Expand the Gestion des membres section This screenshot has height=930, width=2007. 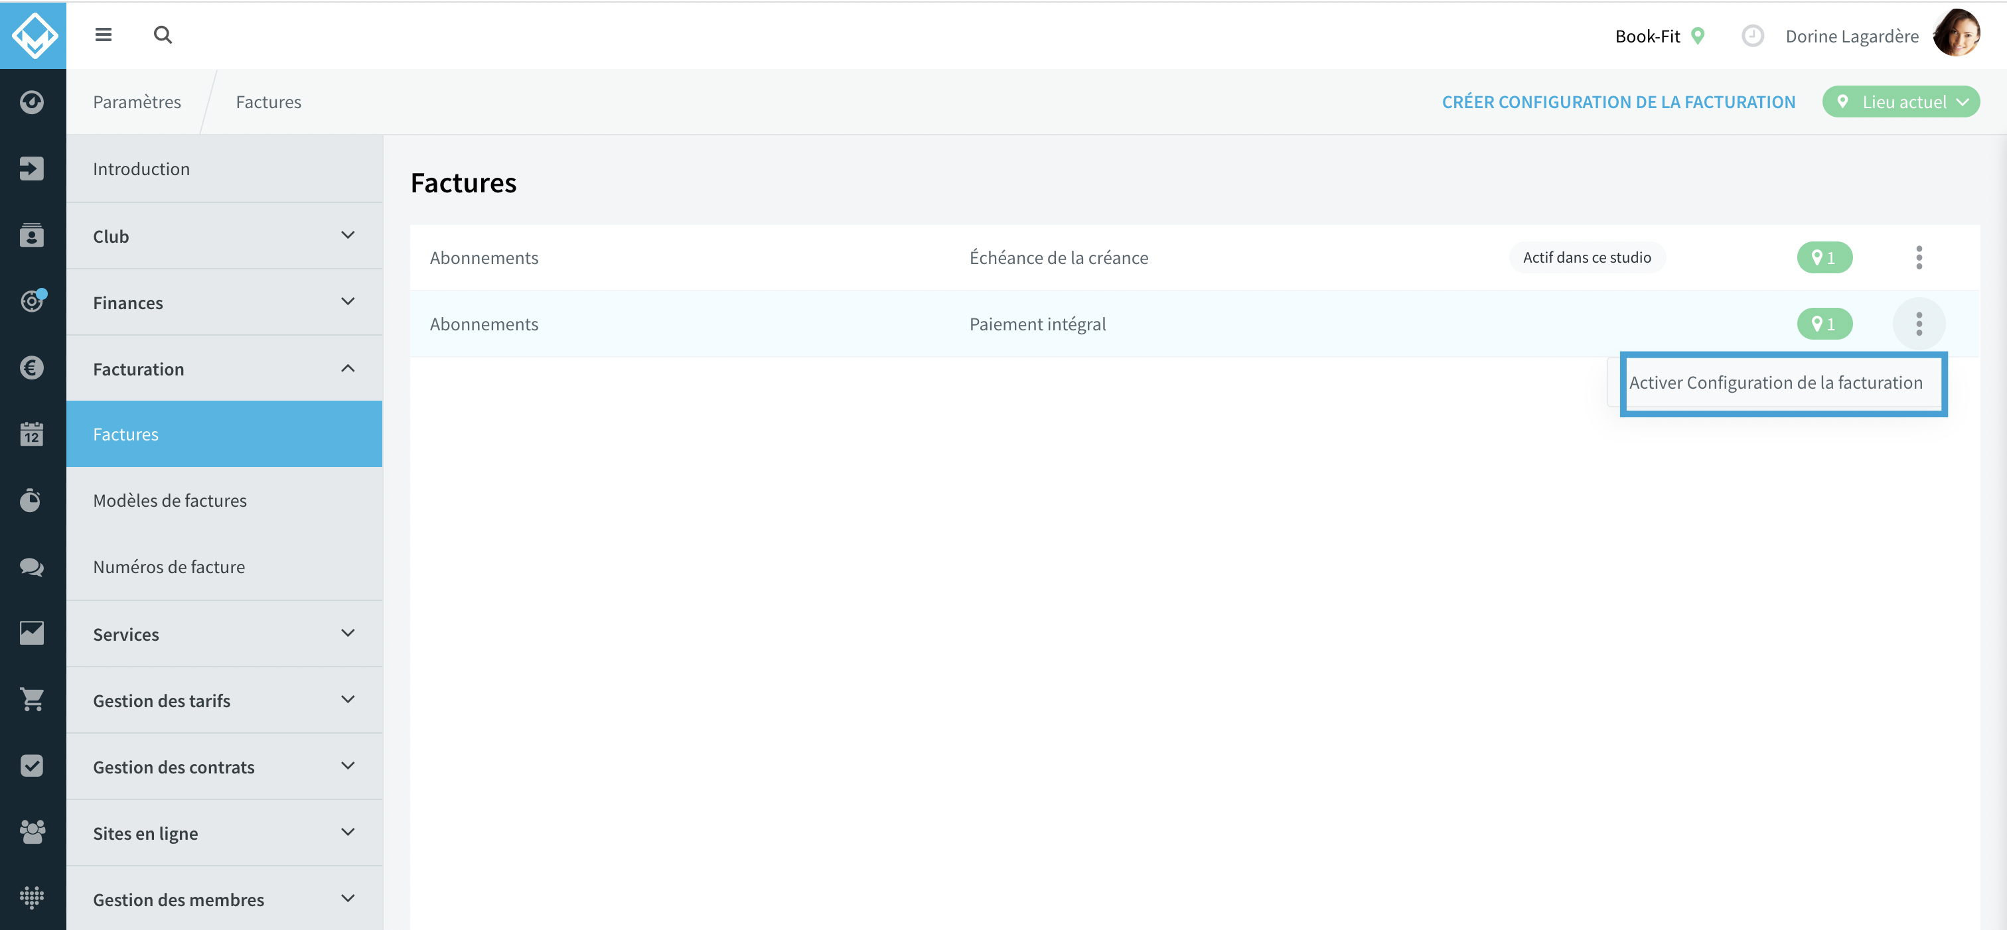coord(224,899)
